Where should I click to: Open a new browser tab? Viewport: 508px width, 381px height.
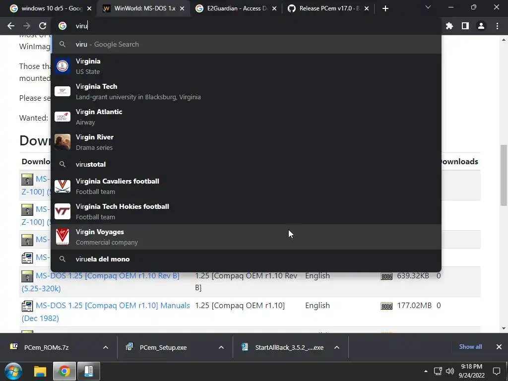click(385, 9)
